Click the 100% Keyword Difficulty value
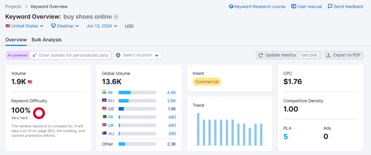371x155 pixels. pos(21,110)
